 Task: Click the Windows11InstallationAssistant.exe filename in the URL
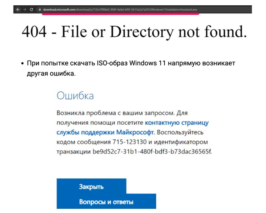tap(180, 10)
